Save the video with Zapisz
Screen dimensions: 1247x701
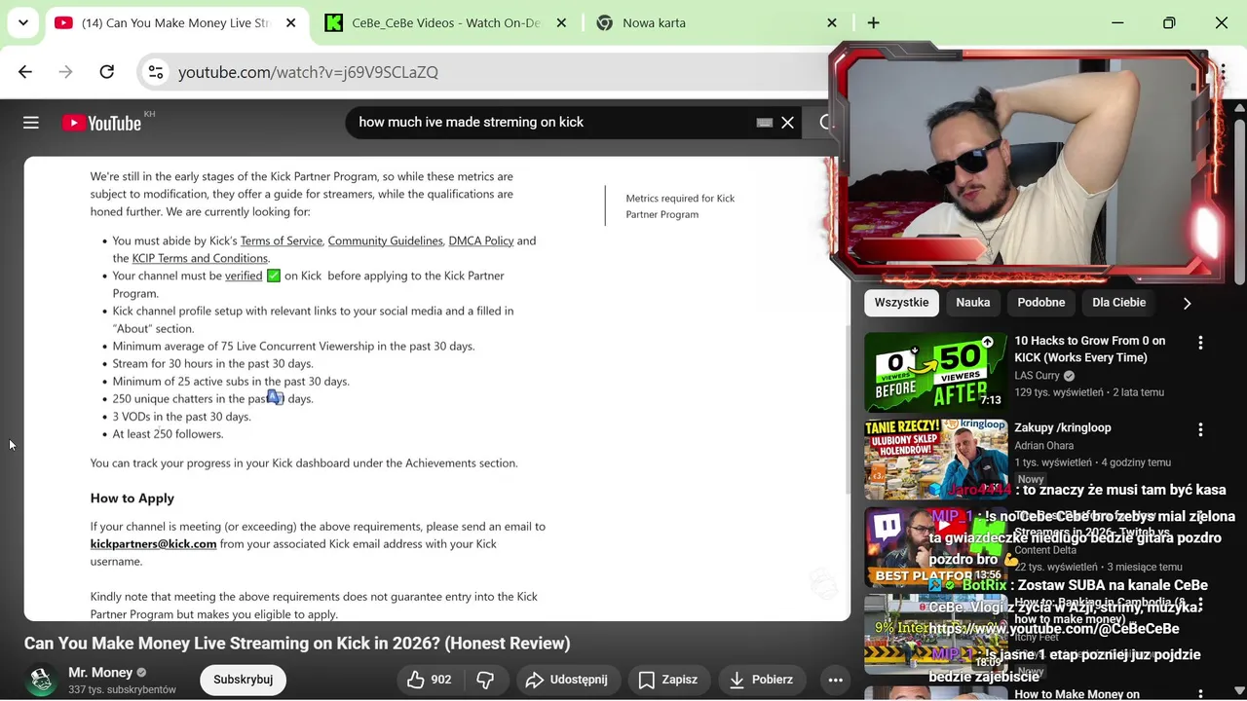coord(668,680)
